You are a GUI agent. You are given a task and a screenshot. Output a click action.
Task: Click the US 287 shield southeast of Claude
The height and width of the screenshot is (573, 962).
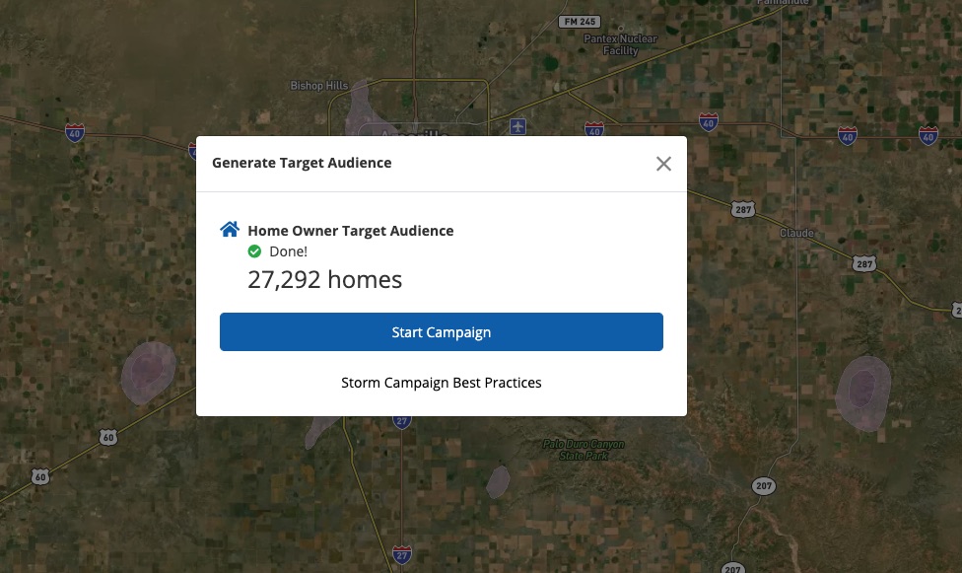[864, 263]
